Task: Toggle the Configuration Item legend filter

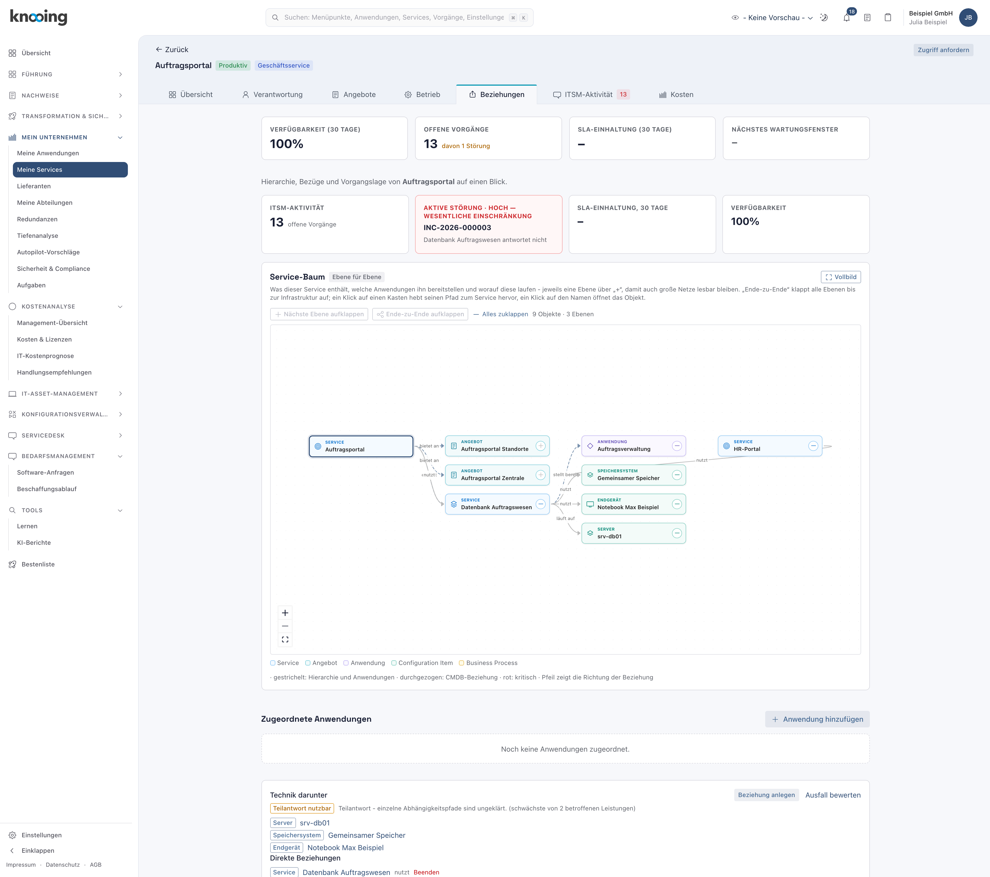Action: [422, 663]
